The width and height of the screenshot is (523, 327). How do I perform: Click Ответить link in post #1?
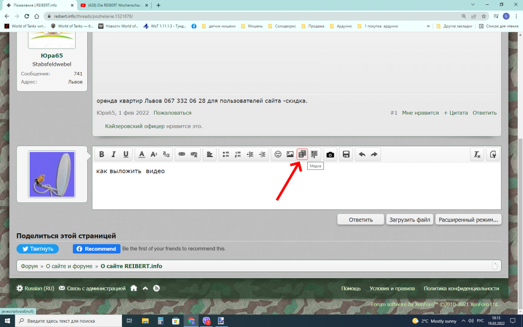click(x=485, y=112)
